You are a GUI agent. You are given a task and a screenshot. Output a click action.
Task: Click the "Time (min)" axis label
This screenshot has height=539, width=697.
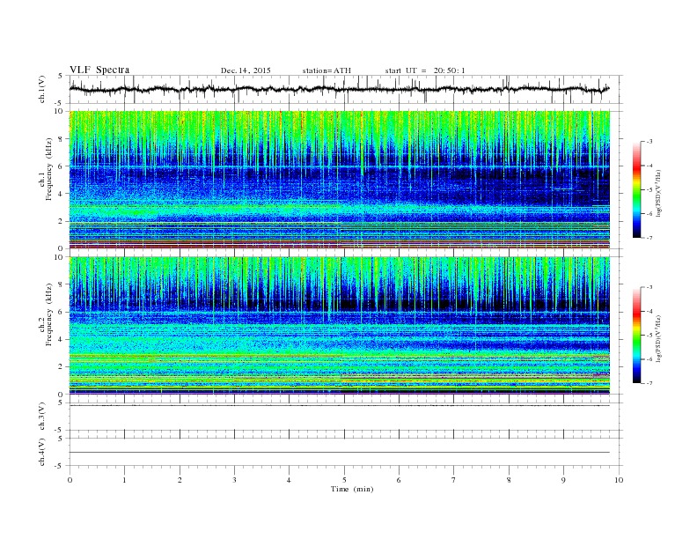pos(352,489)
